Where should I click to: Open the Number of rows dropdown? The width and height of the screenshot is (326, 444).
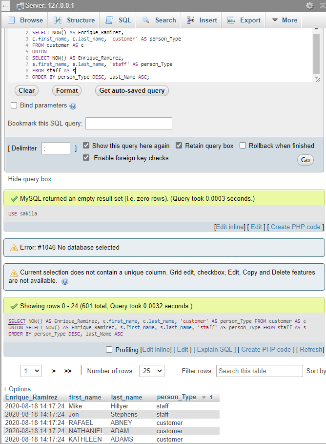click(x=152, y=371)
